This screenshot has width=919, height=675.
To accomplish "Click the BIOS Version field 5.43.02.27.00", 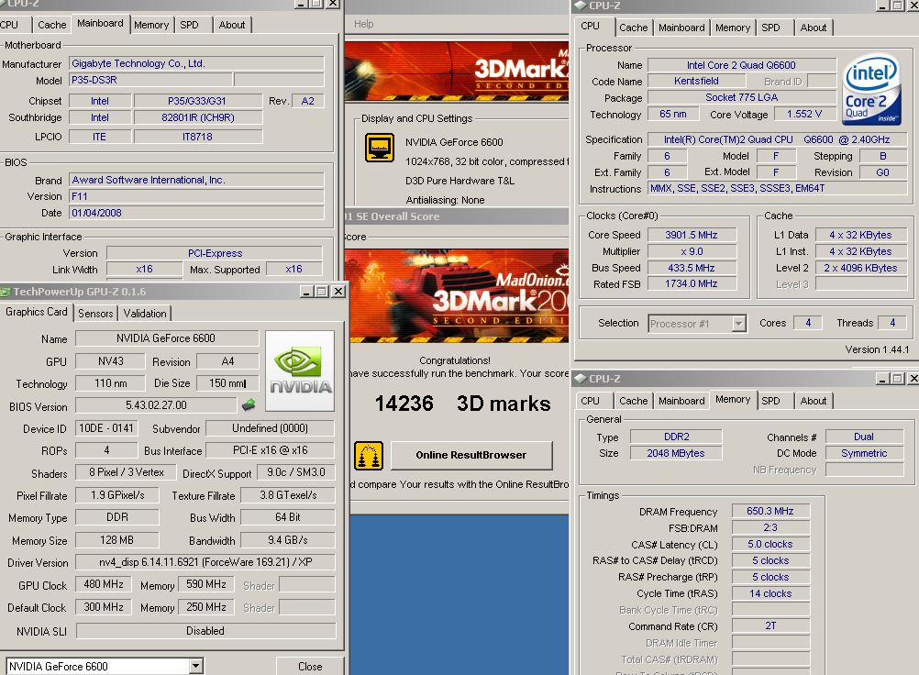I will [x=157, y=404].
